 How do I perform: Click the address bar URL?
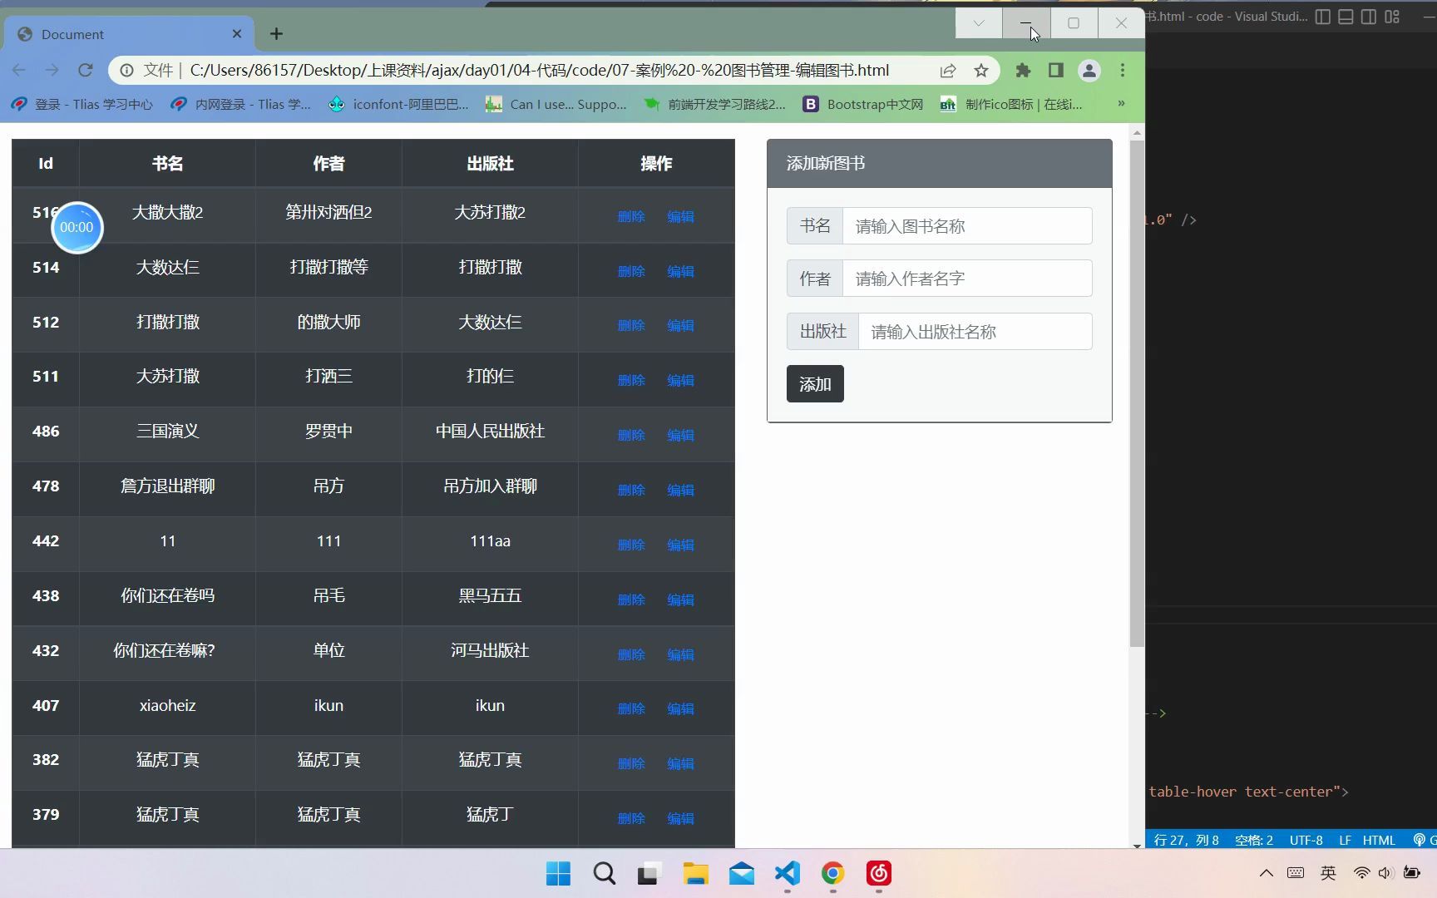click(x=539, y=71)
